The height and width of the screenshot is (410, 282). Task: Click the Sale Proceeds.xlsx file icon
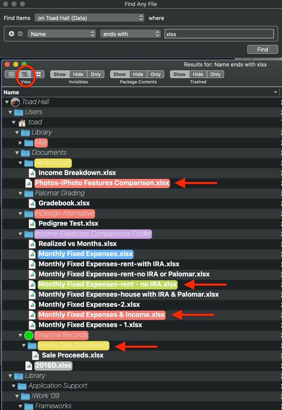[x=36, y=355]
